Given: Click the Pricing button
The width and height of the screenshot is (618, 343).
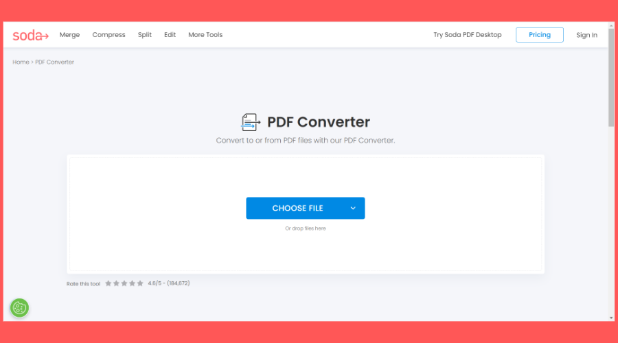Looking at the screenshot, I should click(x=540, y=35).
